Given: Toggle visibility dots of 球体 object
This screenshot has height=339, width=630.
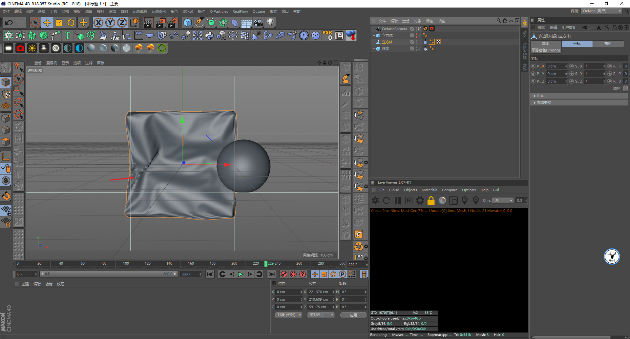Looking at the screenshot, I should coord(417,48).
